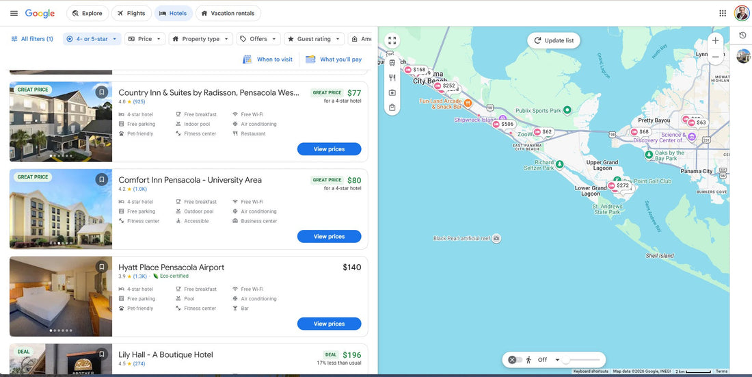
Task: Open the Guest rating filter dropdown
Action: (x=314, y=39)
